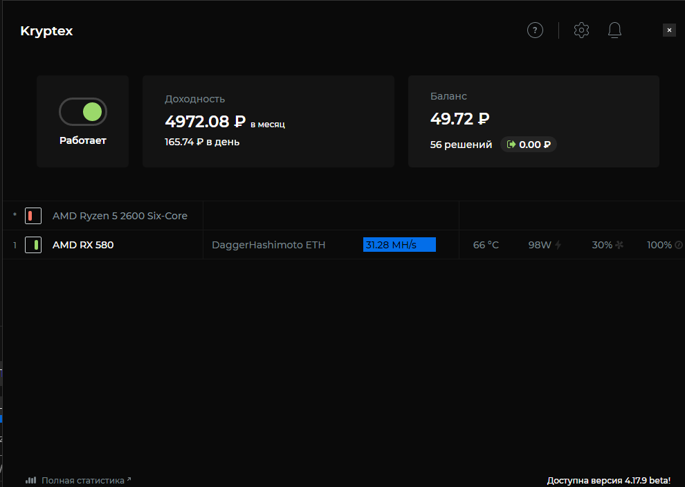The image size is (685, 487).
Task: Toggle the AMD Ryzen 5 2600 device indicator
Action: coord(33,216)
